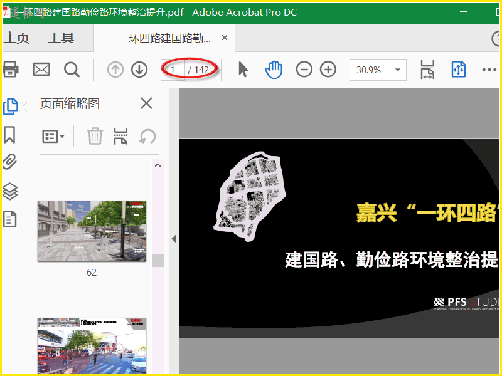502x376 pixels.
Task: Send the file by email envelope icon
Action: pos(41,70)
